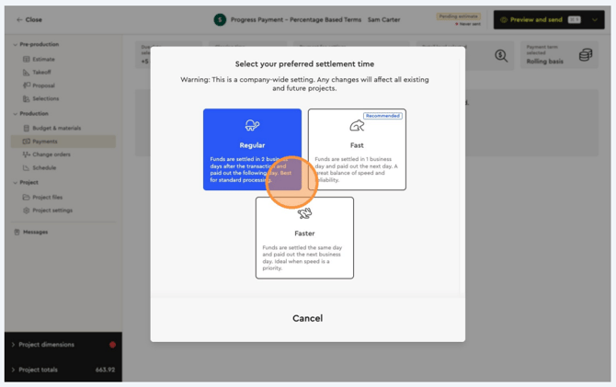
Task: Click the dollar magnifier icon in header cards
Action: pyautogui.click(x=501, y=56)
